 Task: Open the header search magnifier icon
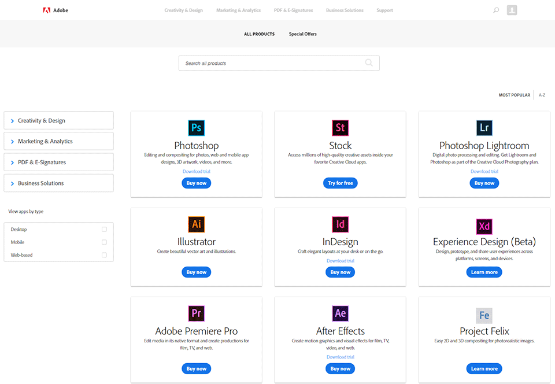pyautogui.click(x=496, y=10)
